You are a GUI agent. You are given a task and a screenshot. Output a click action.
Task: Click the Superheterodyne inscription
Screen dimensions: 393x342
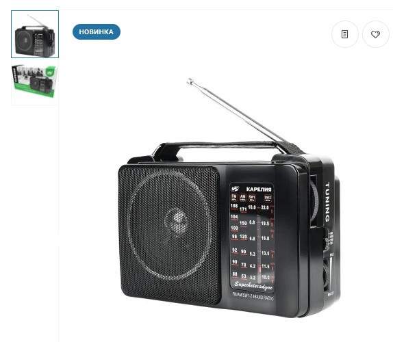[x=253, y=285]
